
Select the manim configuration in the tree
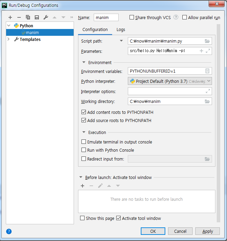[40, 32]
